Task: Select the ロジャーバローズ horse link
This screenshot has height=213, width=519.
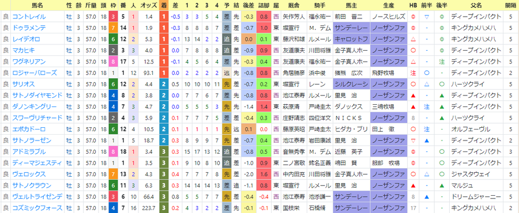Action: point(35,73)
